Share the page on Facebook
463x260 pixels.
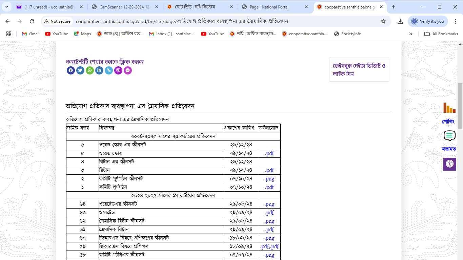point(71,70)
